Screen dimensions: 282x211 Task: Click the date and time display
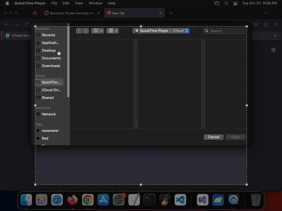point(259,3)
